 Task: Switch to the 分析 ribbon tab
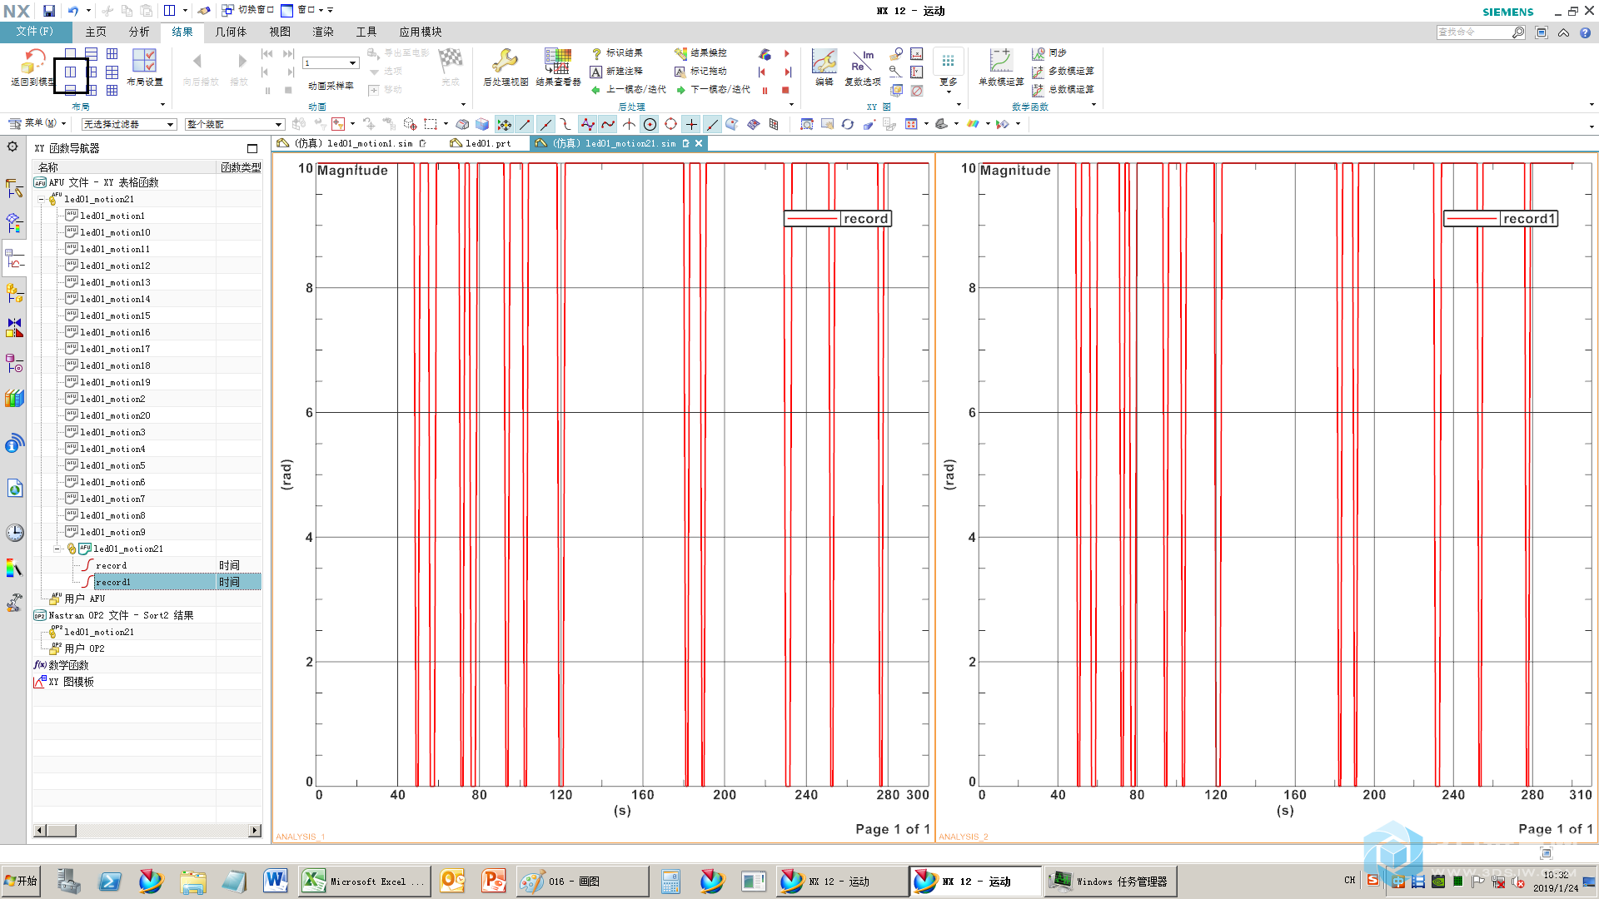pos(139,32)
